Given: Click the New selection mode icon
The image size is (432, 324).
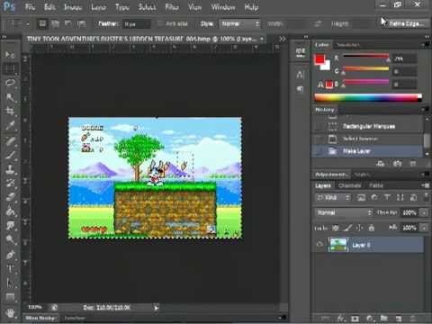Looking at the screenshot, I should click(x=42, y=23).
